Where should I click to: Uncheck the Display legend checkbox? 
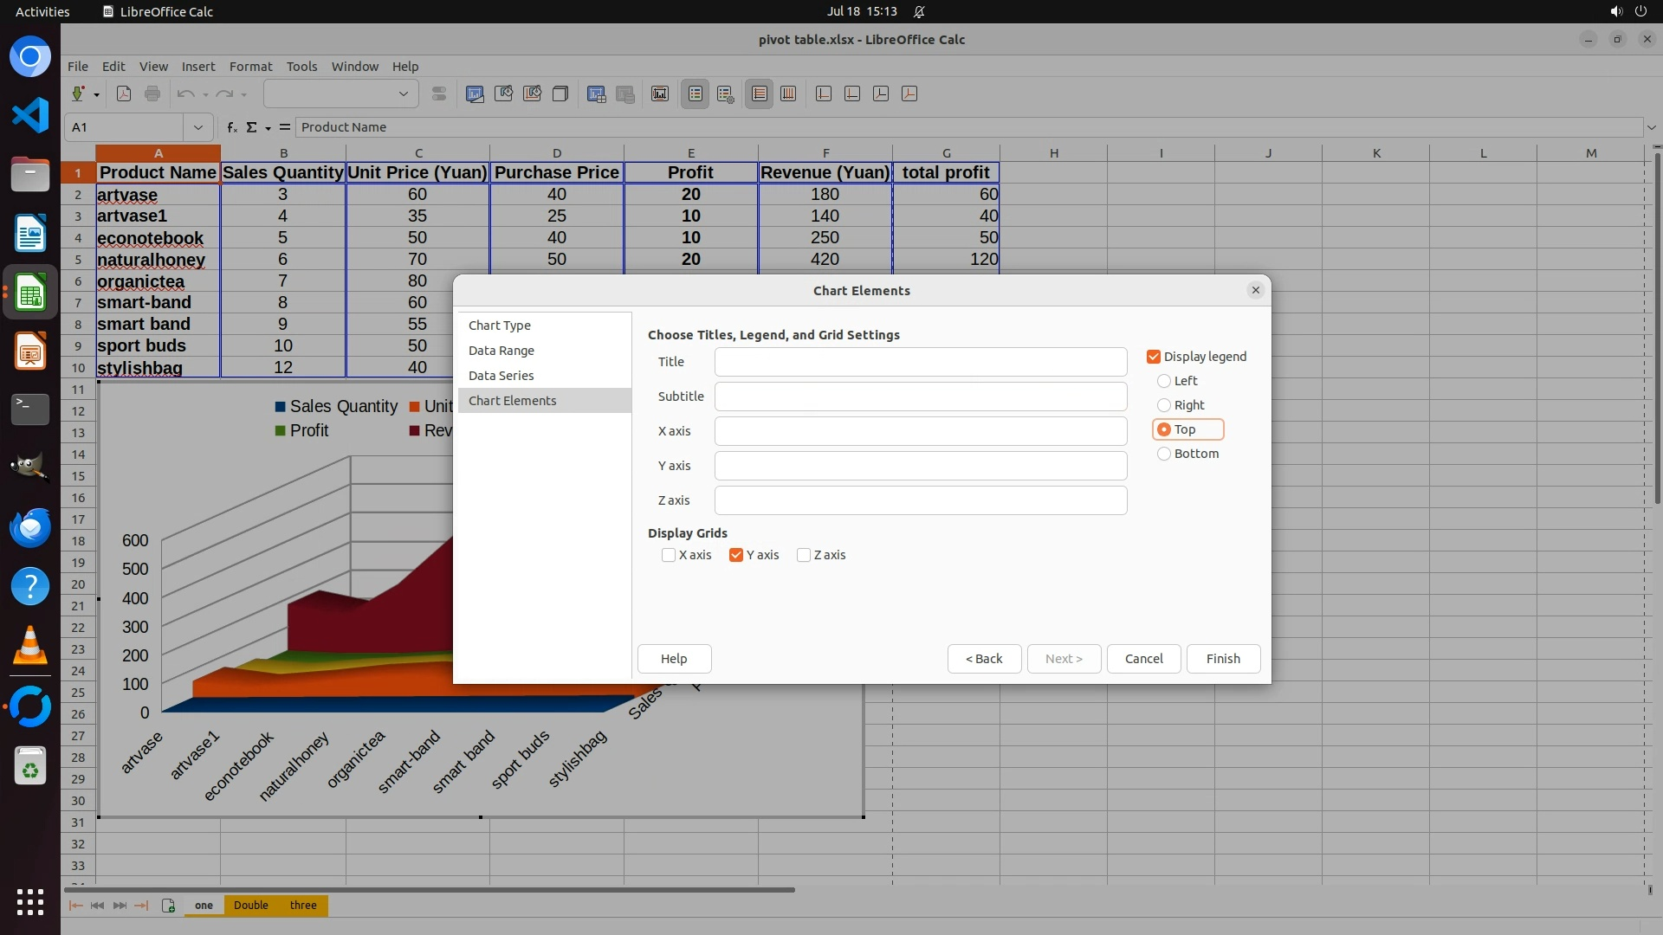[x=1154, y=357]
